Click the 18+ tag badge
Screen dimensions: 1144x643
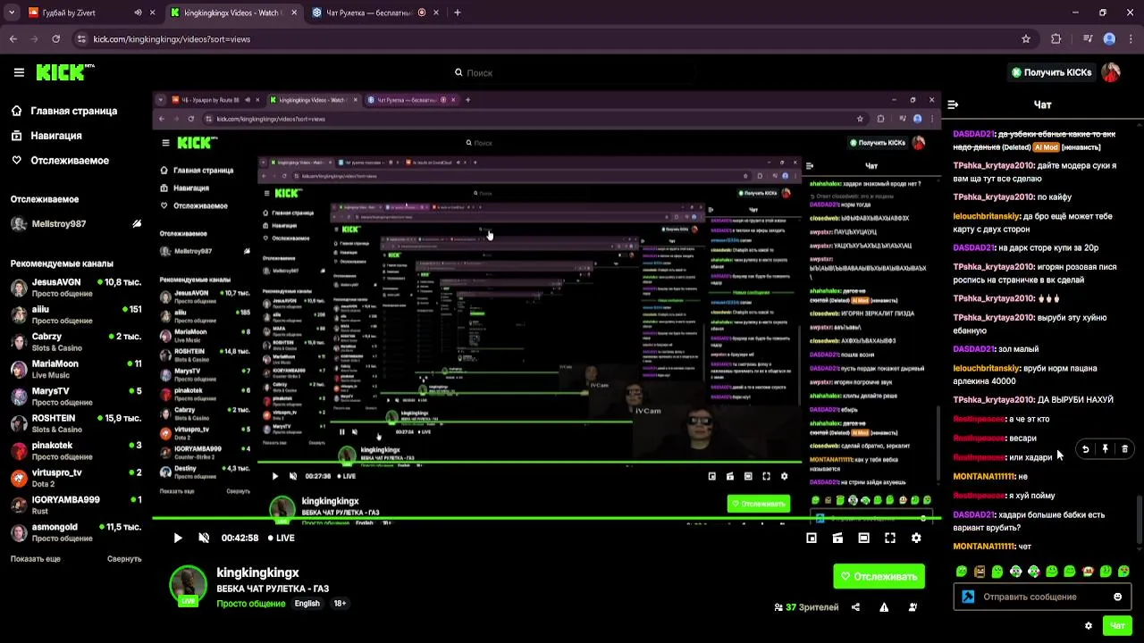[x=340, y=604]
